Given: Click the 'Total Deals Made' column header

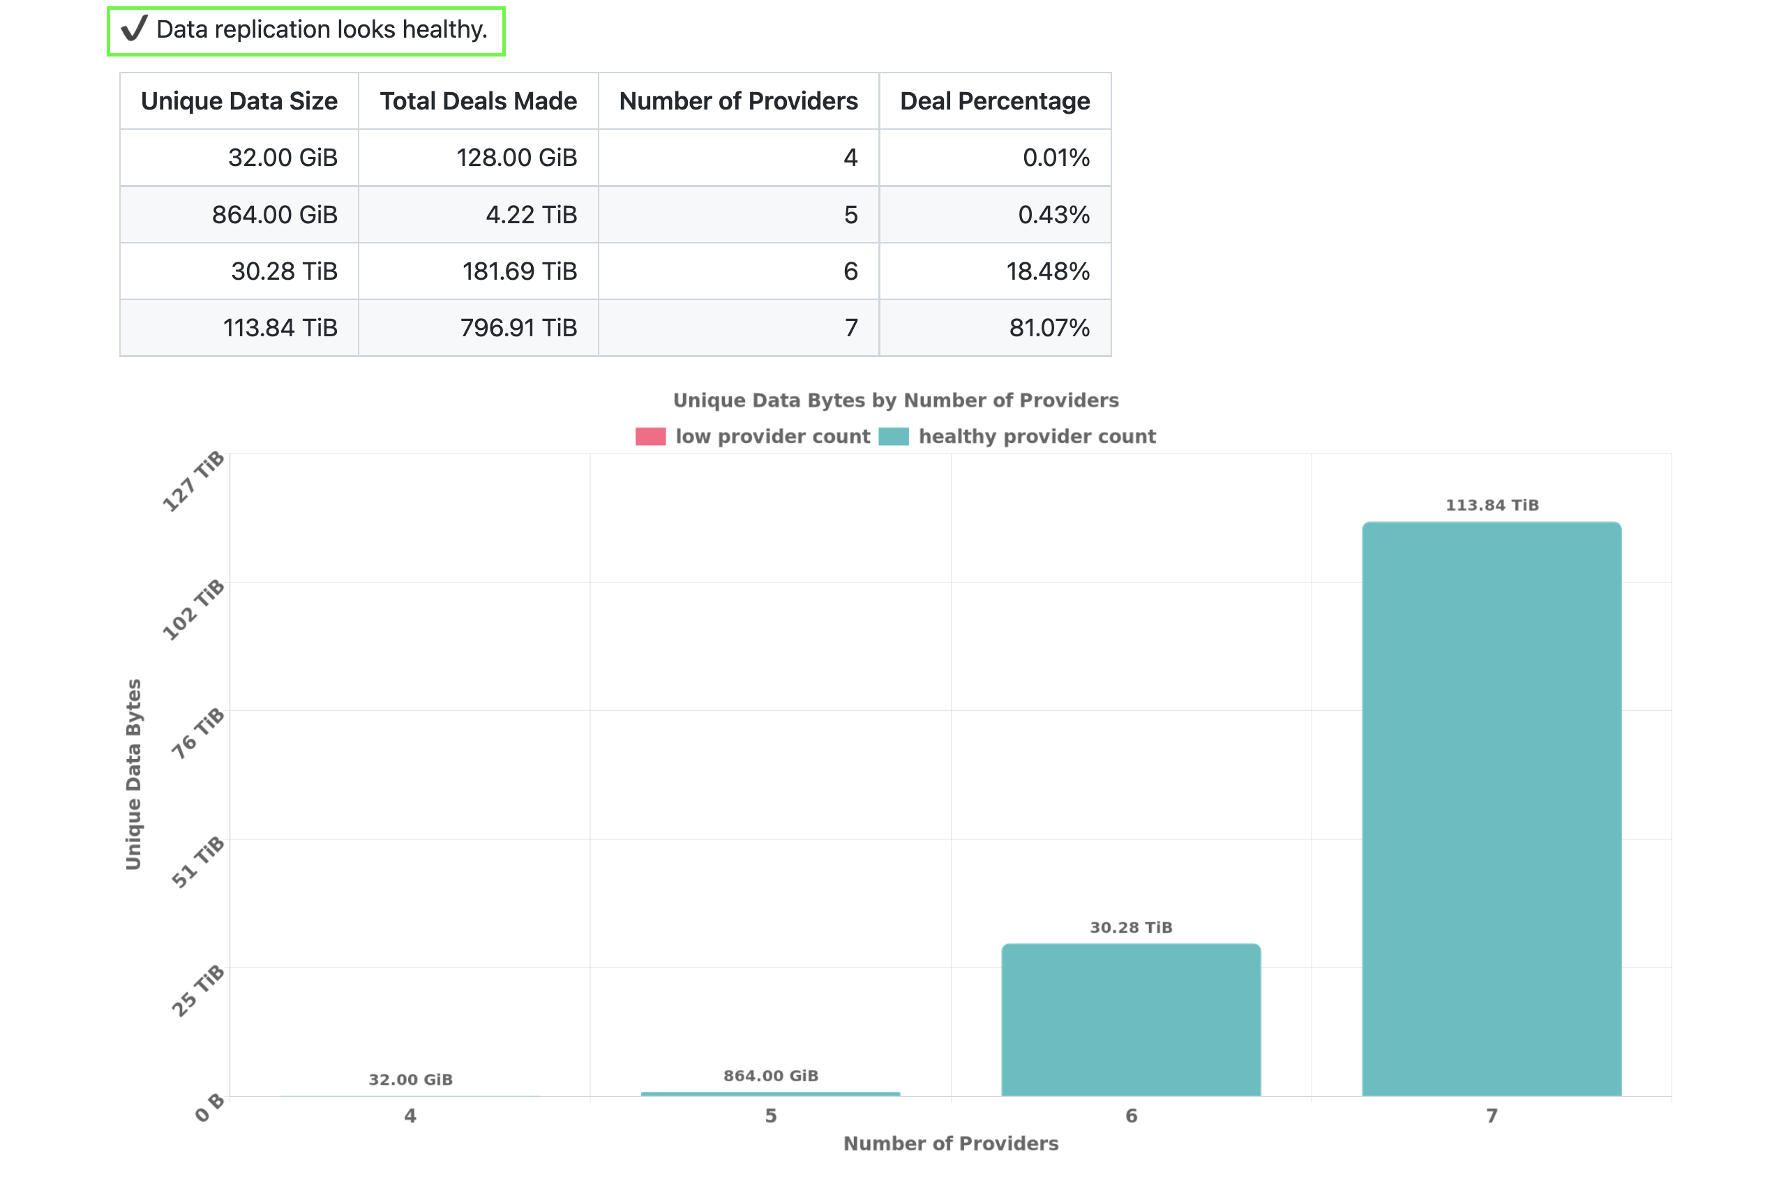Looking at the screenshot, I should [478, 100].
